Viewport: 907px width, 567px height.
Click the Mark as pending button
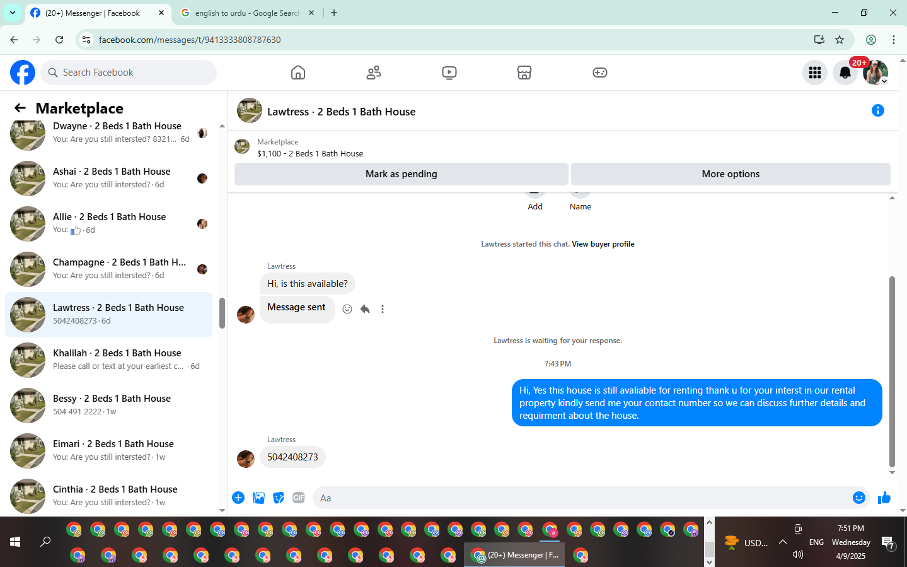pyautogui.click(x=402, y=174)
